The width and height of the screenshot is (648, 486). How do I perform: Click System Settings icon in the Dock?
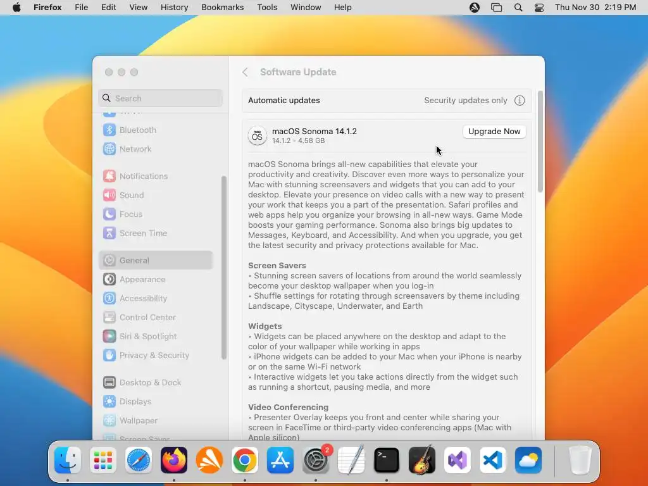click(x=316, y=460)
